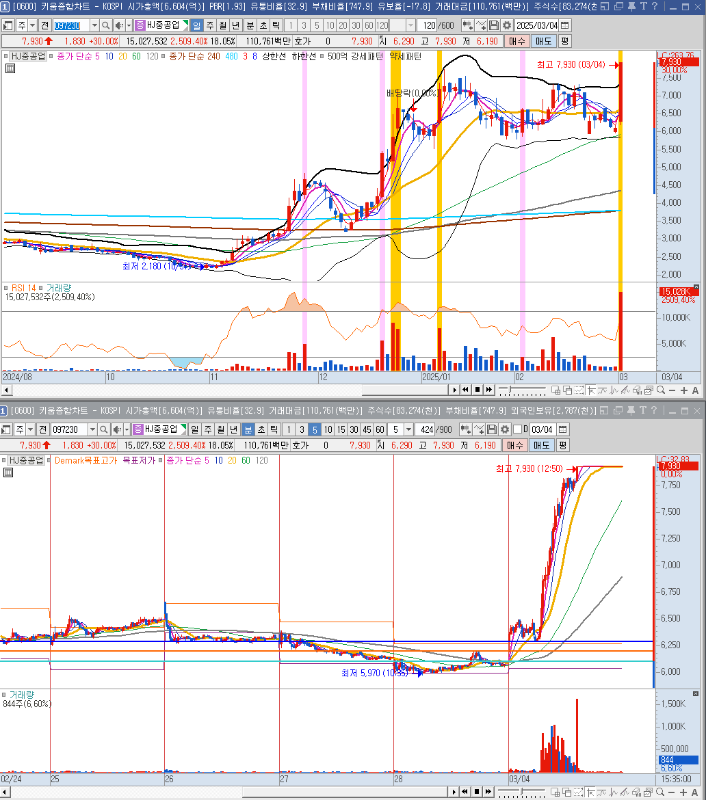Adjust the zoom slider in bottom chart bottom bar

[522, 792]
